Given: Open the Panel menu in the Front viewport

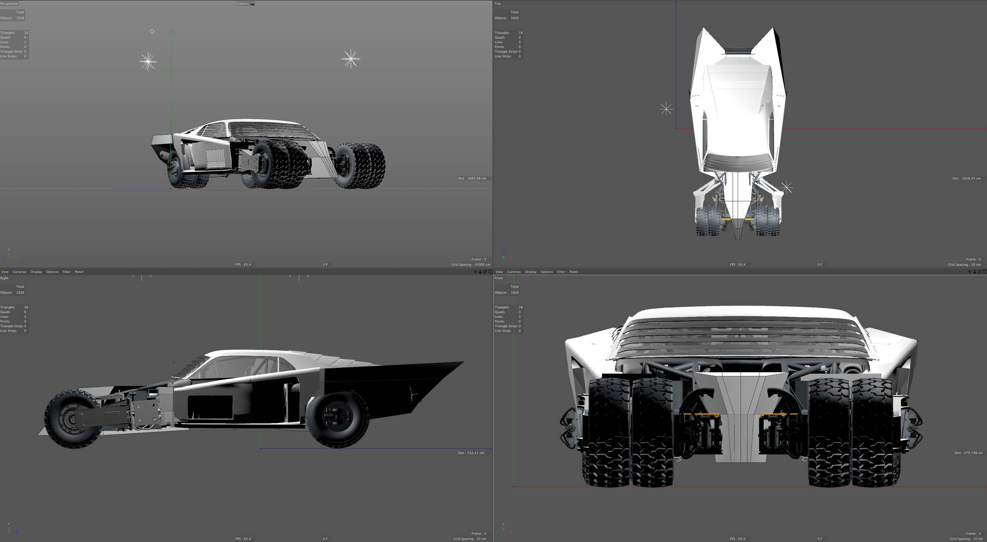Looking at the screenshot, I should click(574, 272).
